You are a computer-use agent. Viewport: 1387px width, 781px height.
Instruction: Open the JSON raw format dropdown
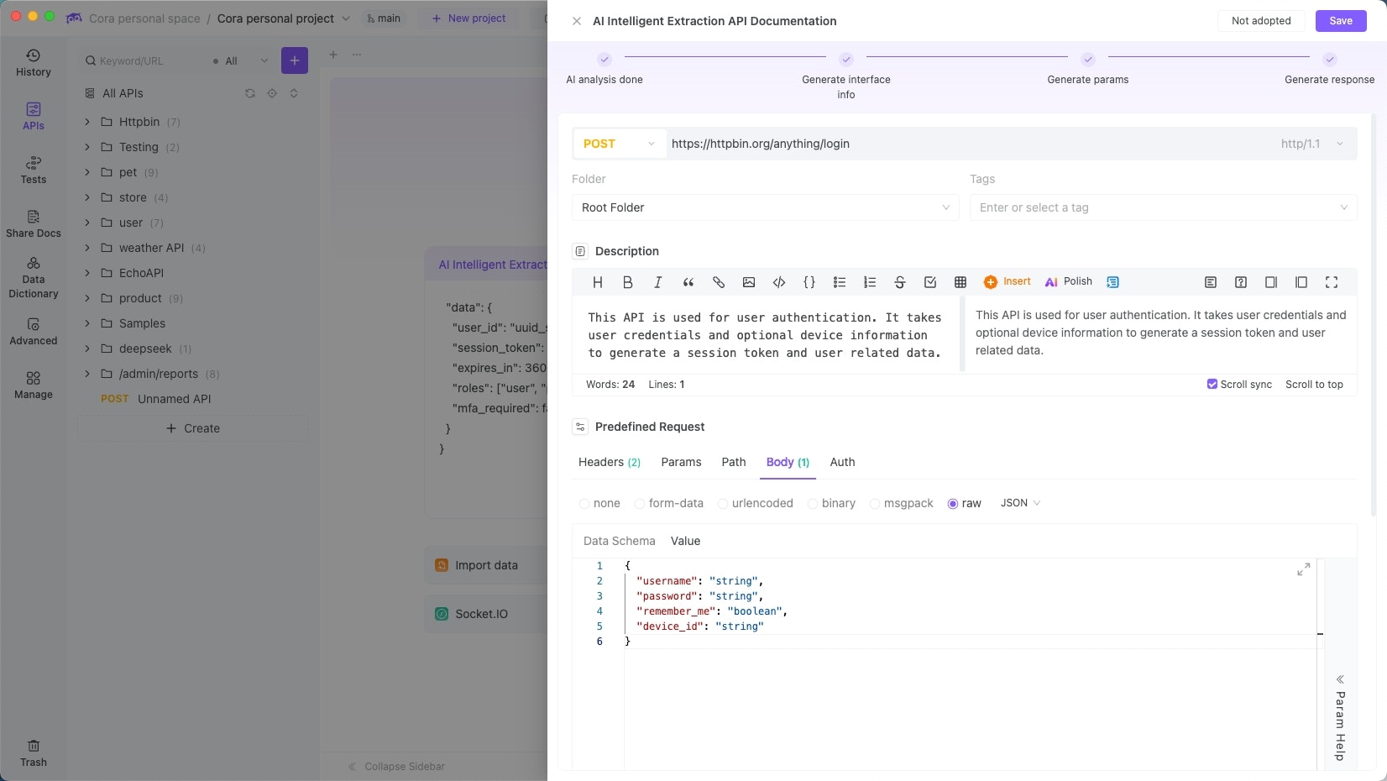coord(1020,503)
